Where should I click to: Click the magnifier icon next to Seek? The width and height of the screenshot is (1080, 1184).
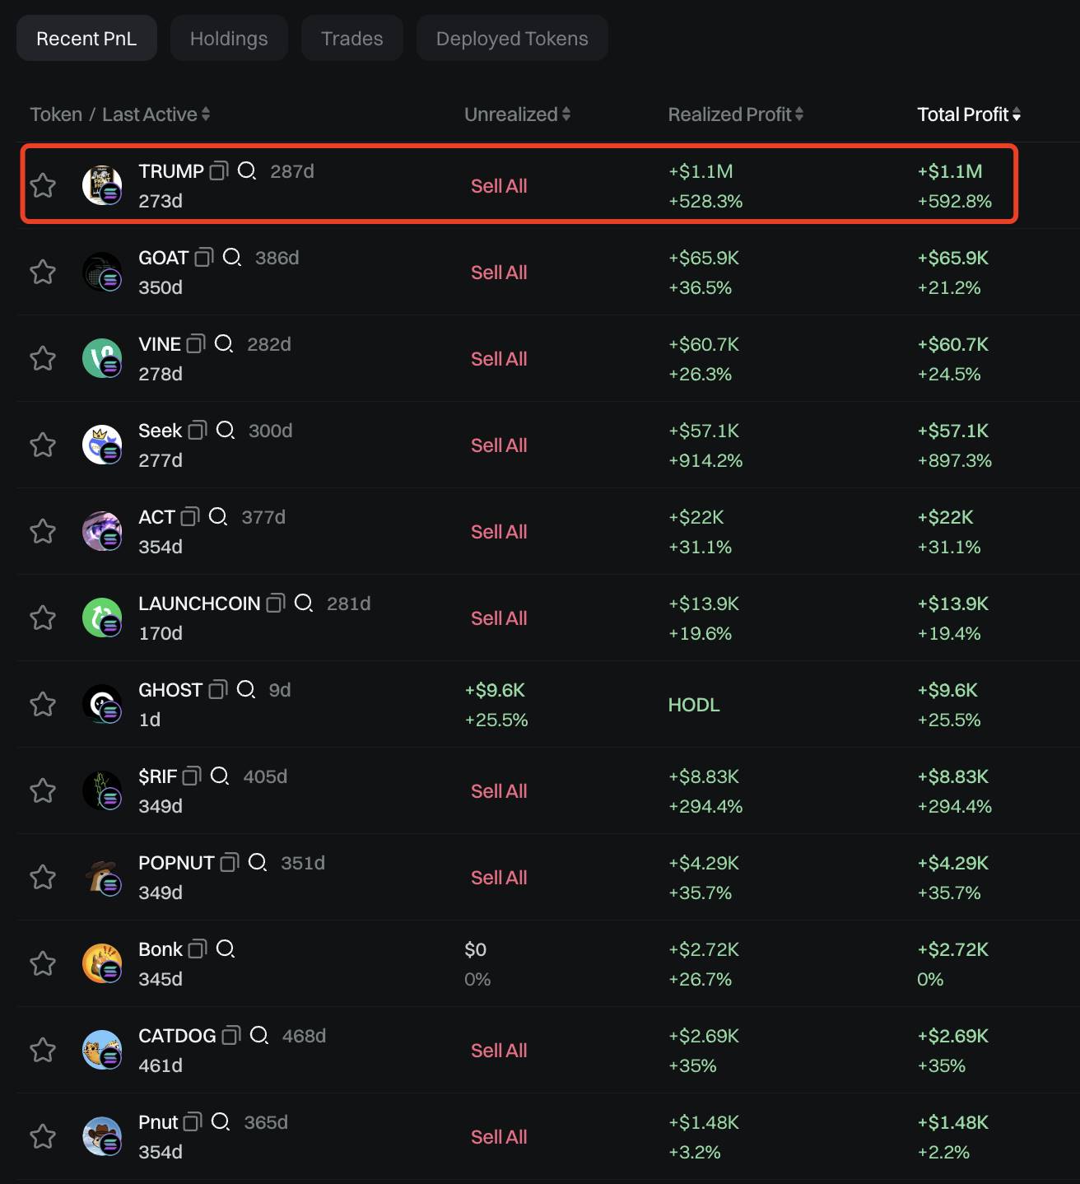click(x=226, y=431)
